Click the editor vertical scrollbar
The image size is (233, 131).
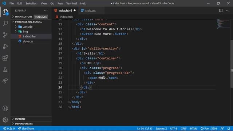(x=232, y=64)
